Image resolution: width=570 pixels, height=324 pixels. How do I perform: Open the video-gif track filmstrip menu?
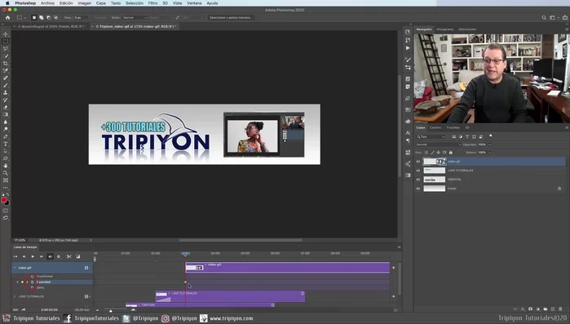(87, 268)
